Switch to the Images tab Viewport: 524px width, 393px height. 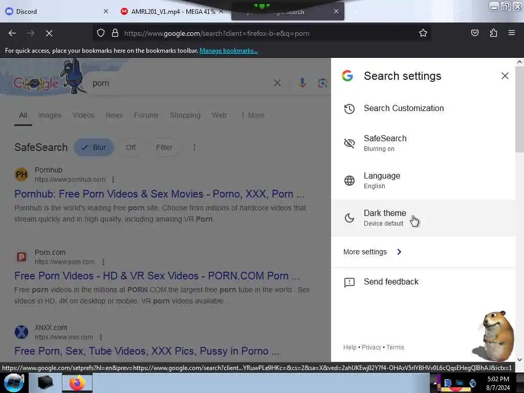click(x=50, y=115)
